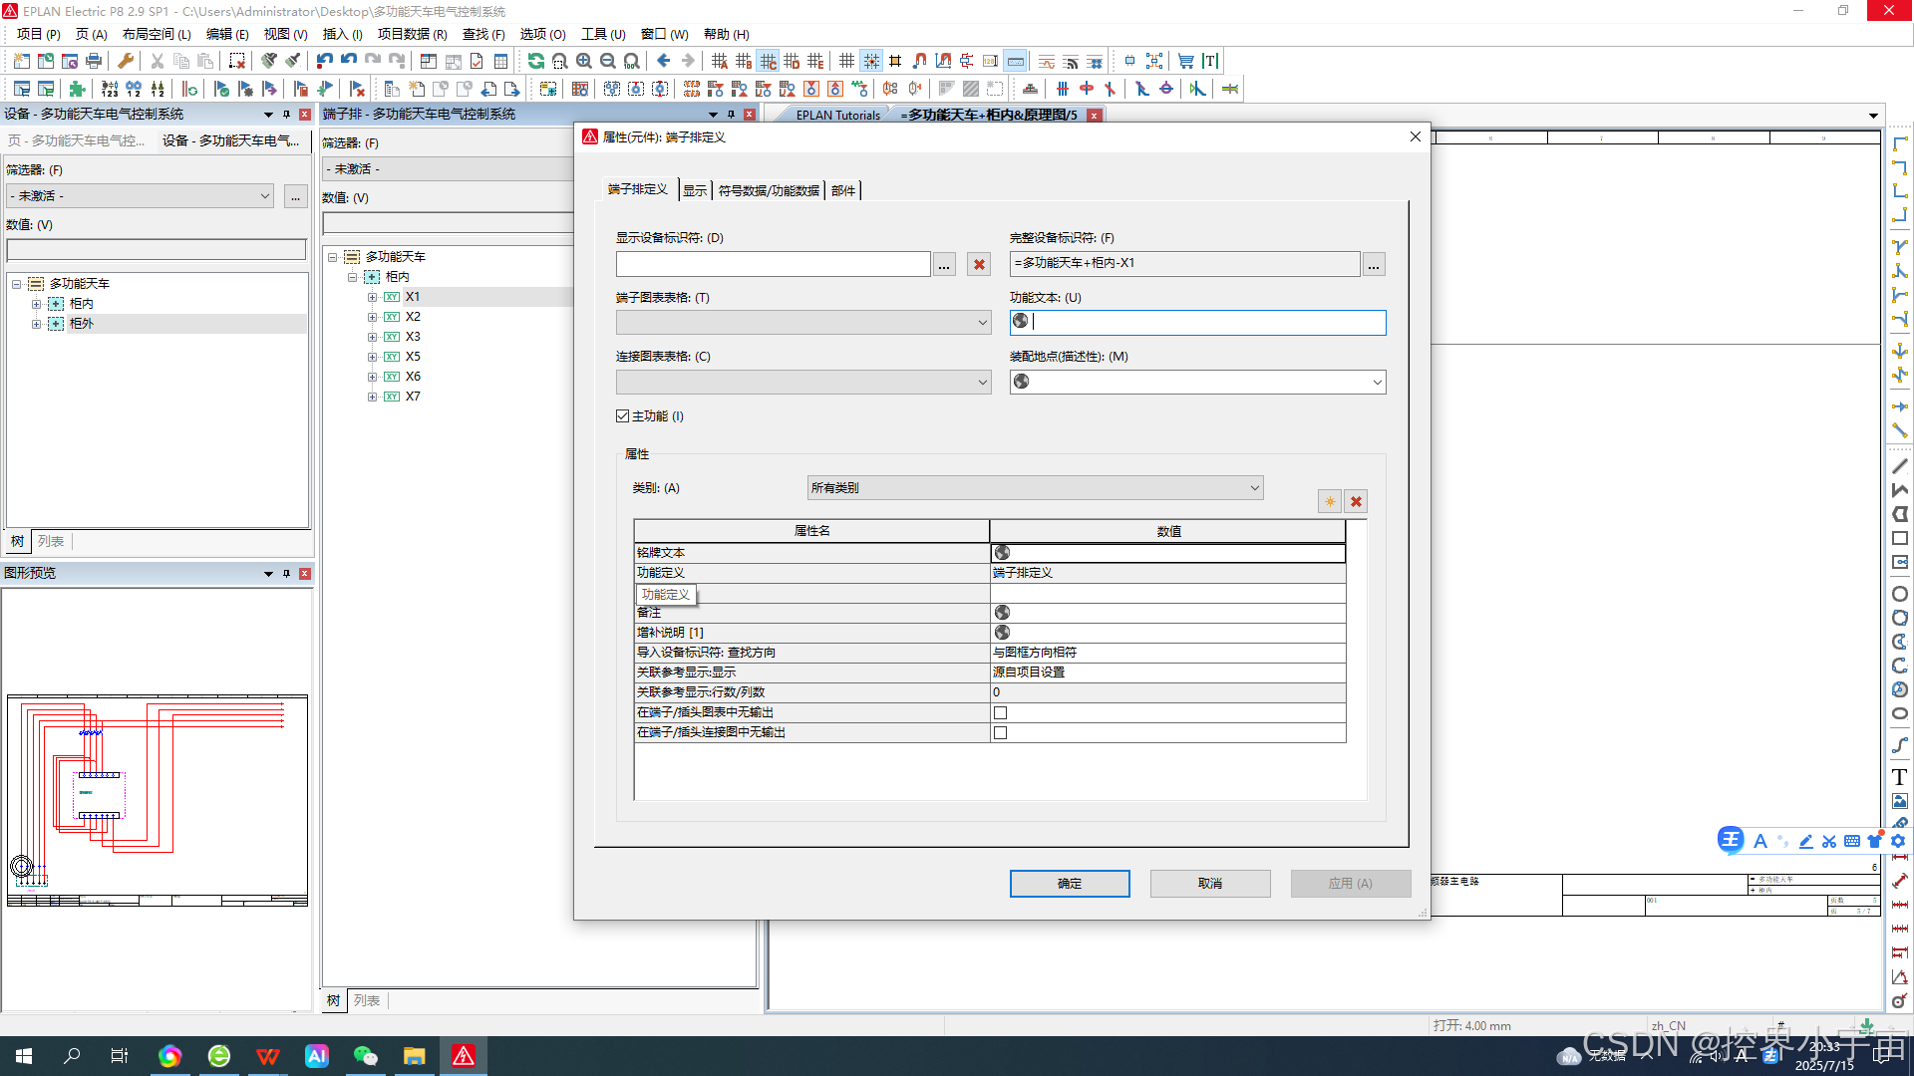Image resolution: width=1914 pixels, height=1076 pixels.
Task: Click the wrench settings icon in the toolbar
Action: 126,62
